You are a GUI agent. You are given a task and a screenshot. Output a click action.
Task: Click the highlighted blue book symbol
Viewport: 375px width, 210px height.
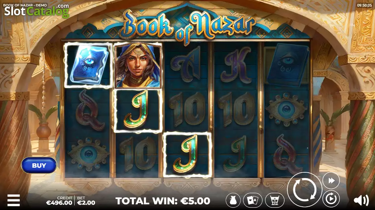pyautogui.click(x=88, y=65)
